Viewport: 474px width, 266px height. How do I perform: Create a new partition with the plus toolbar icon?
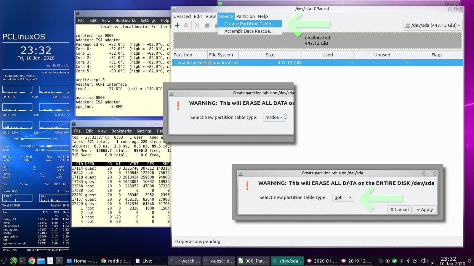pyautogui.click(x=177, y=25)
